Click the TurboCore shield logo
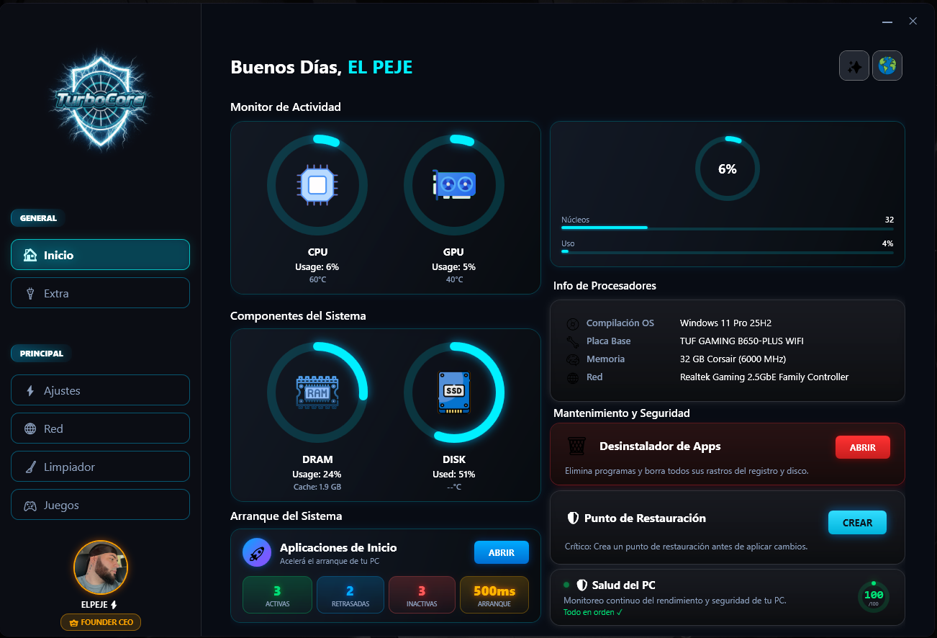This screenshot has height=638, width=937. [101, 102]
